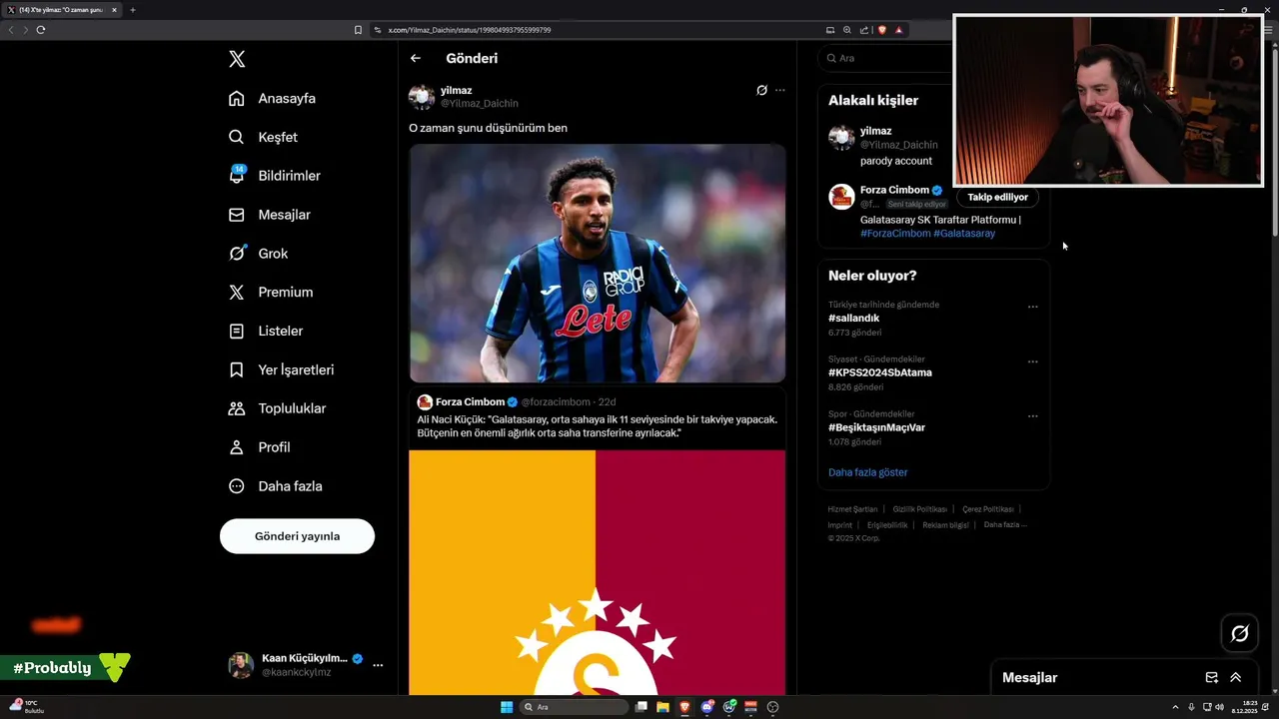This screenshot has height=719, width=1279.
Task: Click floating Grok button above Mesajlar
Action: (x=1240, y=633)
